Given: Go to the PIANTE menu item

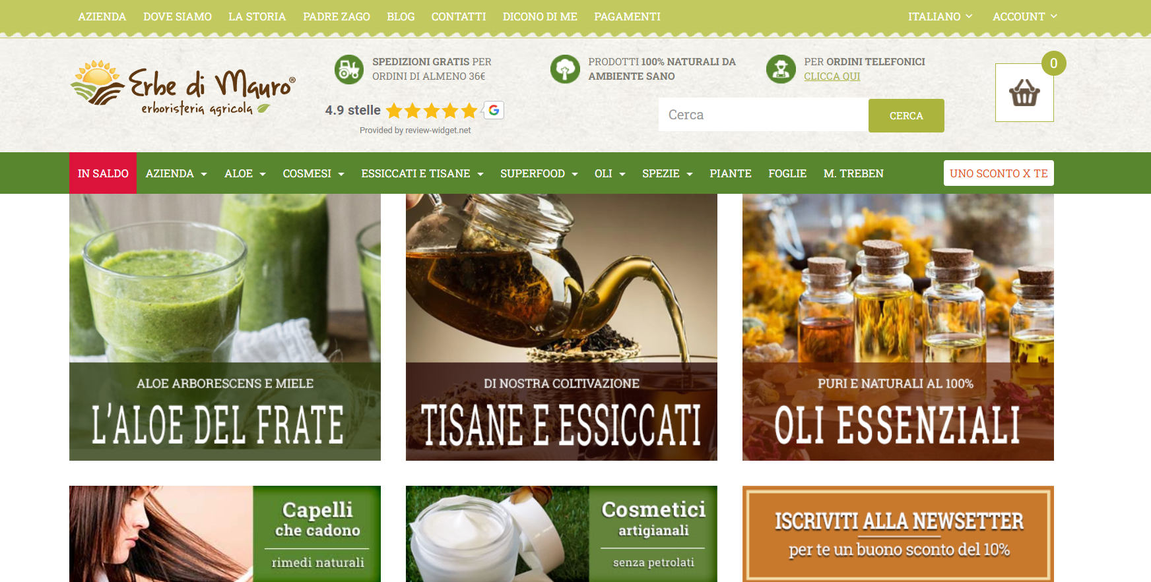Looking at the screenshot, I should pyautogui.click(x=730, y=173).
